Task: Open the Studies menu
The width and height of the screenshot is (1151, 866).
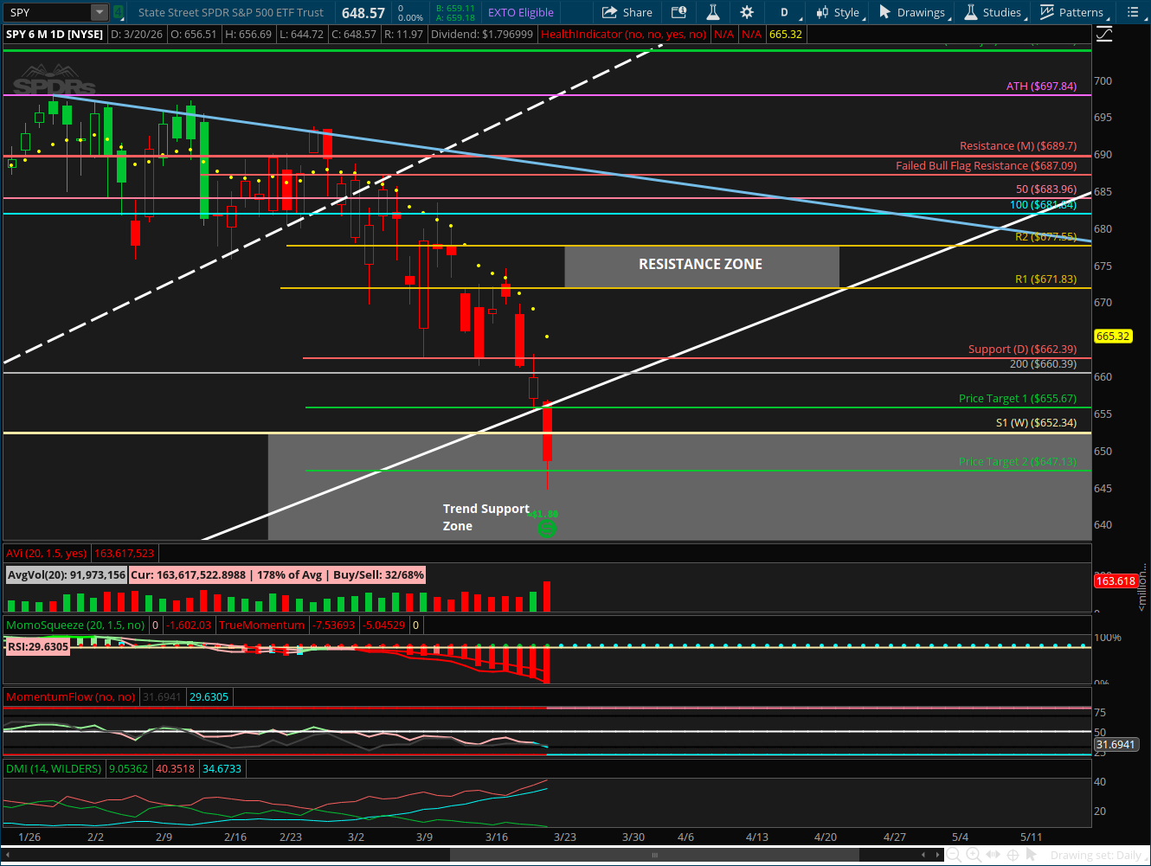Action: click(994, 12)
